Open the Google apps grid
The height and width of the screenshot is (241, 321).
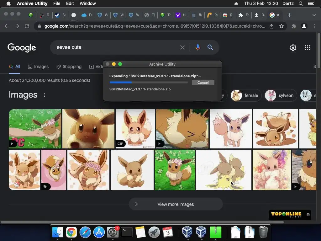coord(307,48)
